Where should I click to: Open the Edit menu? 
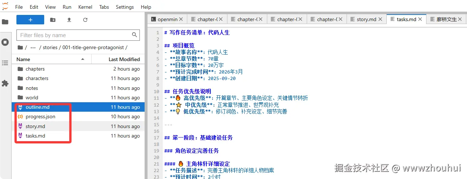tap(34, 7)
